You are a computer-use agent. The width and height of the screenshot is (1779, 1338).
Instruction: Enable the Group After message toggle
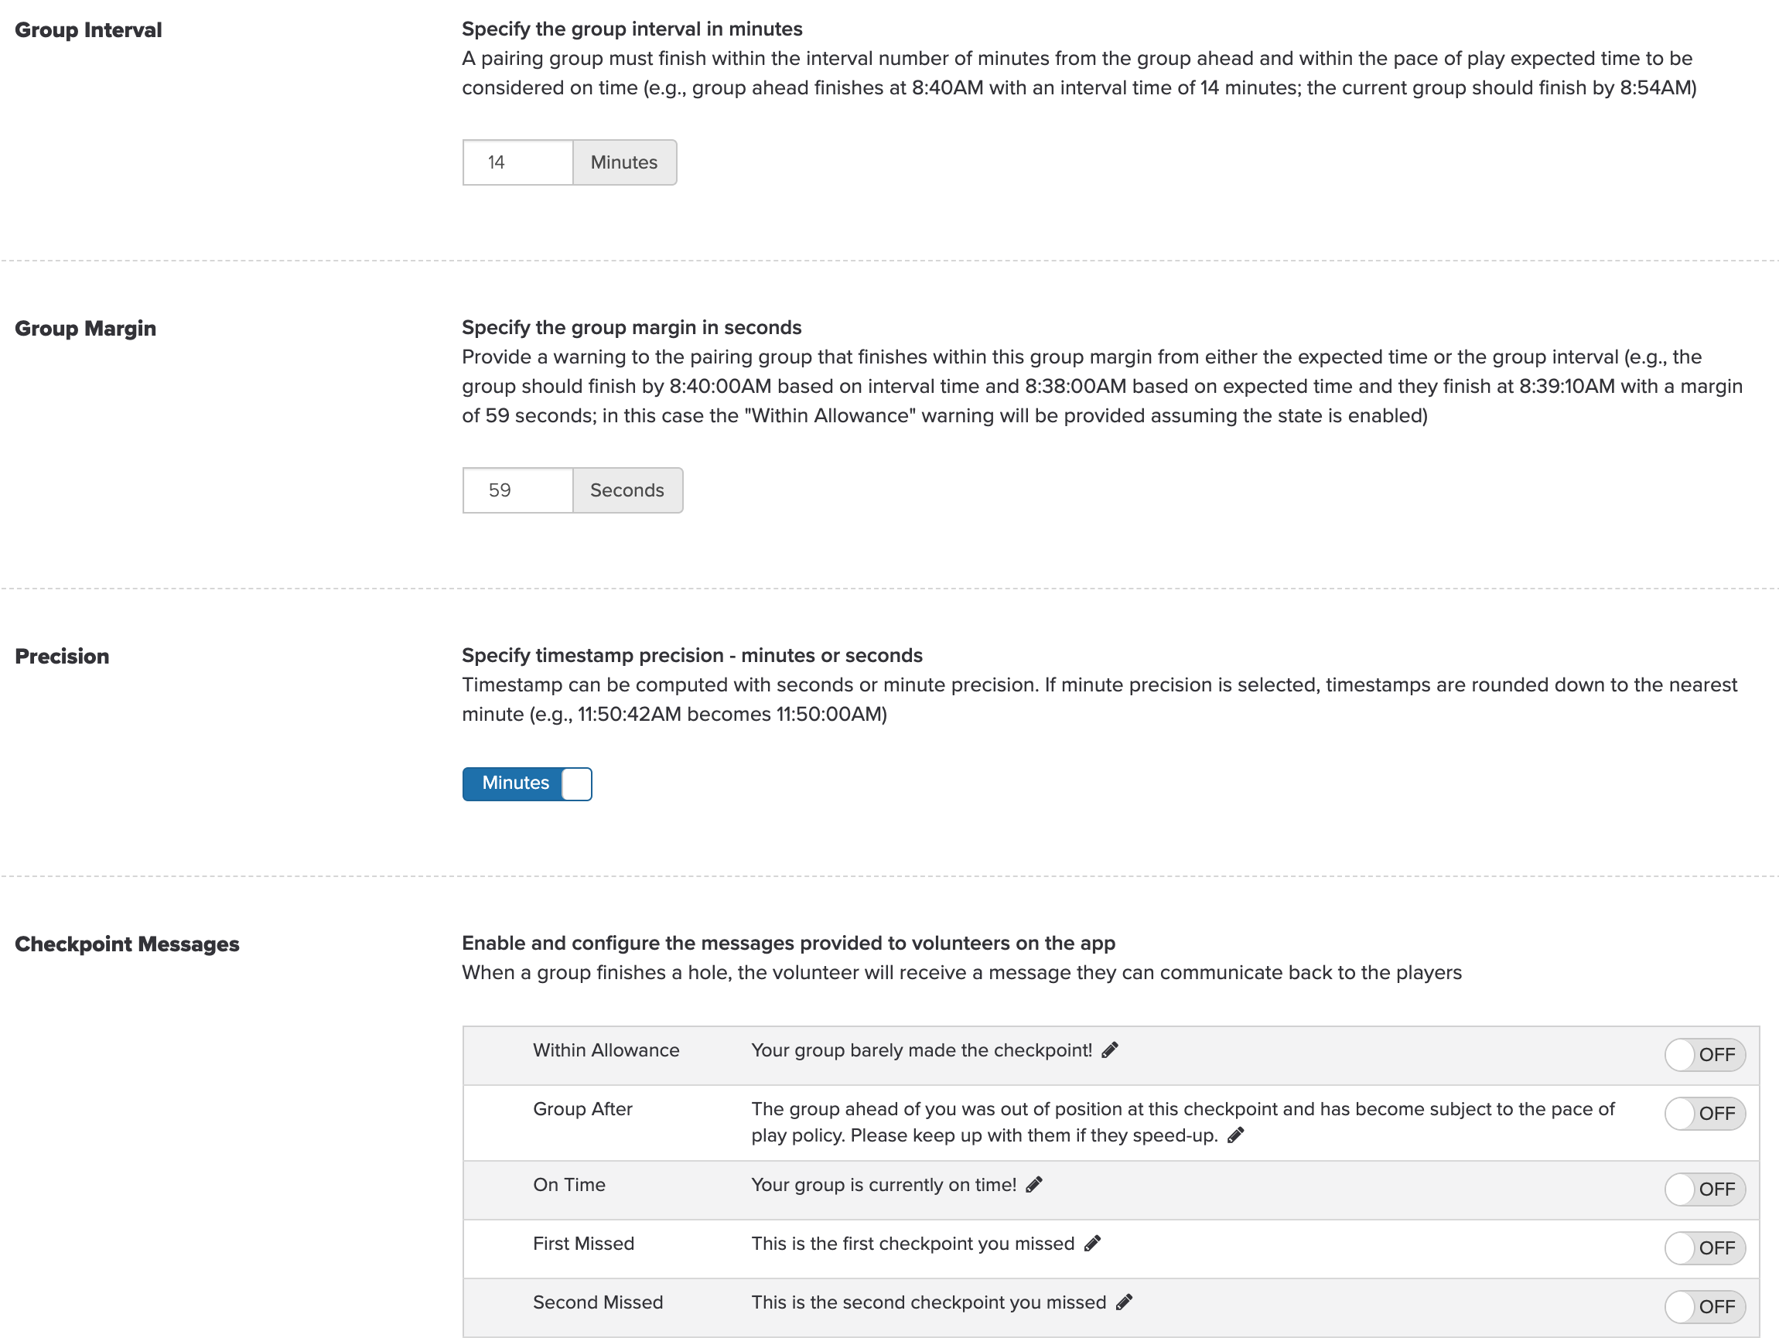click(x=1704, y=1114)
